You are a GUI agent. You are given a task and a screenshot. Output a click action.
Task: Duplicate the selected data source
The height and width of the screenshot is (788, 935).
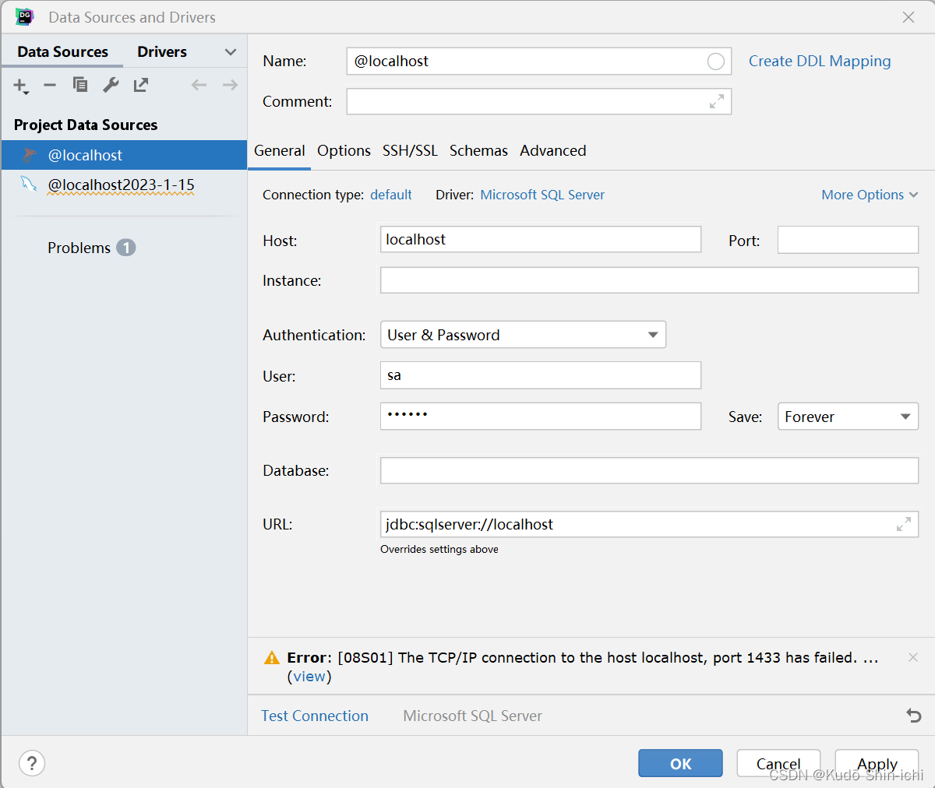[x=80, y=85]
